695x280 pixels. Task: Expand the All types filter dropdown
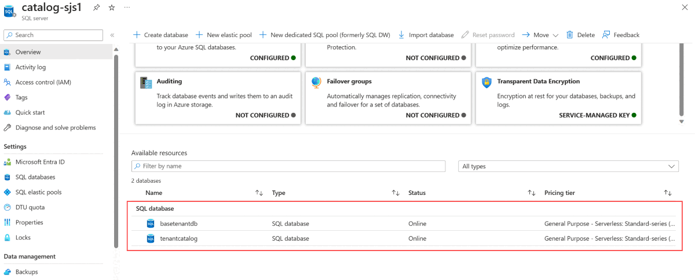click(x=568, y=166)
